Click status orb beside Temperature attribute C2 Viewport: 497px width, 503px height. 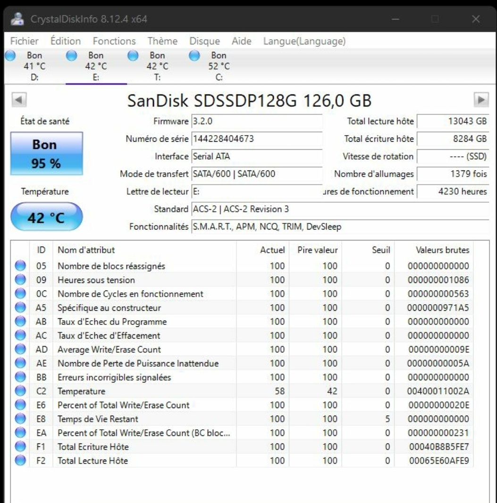click(x=20, y=391)
